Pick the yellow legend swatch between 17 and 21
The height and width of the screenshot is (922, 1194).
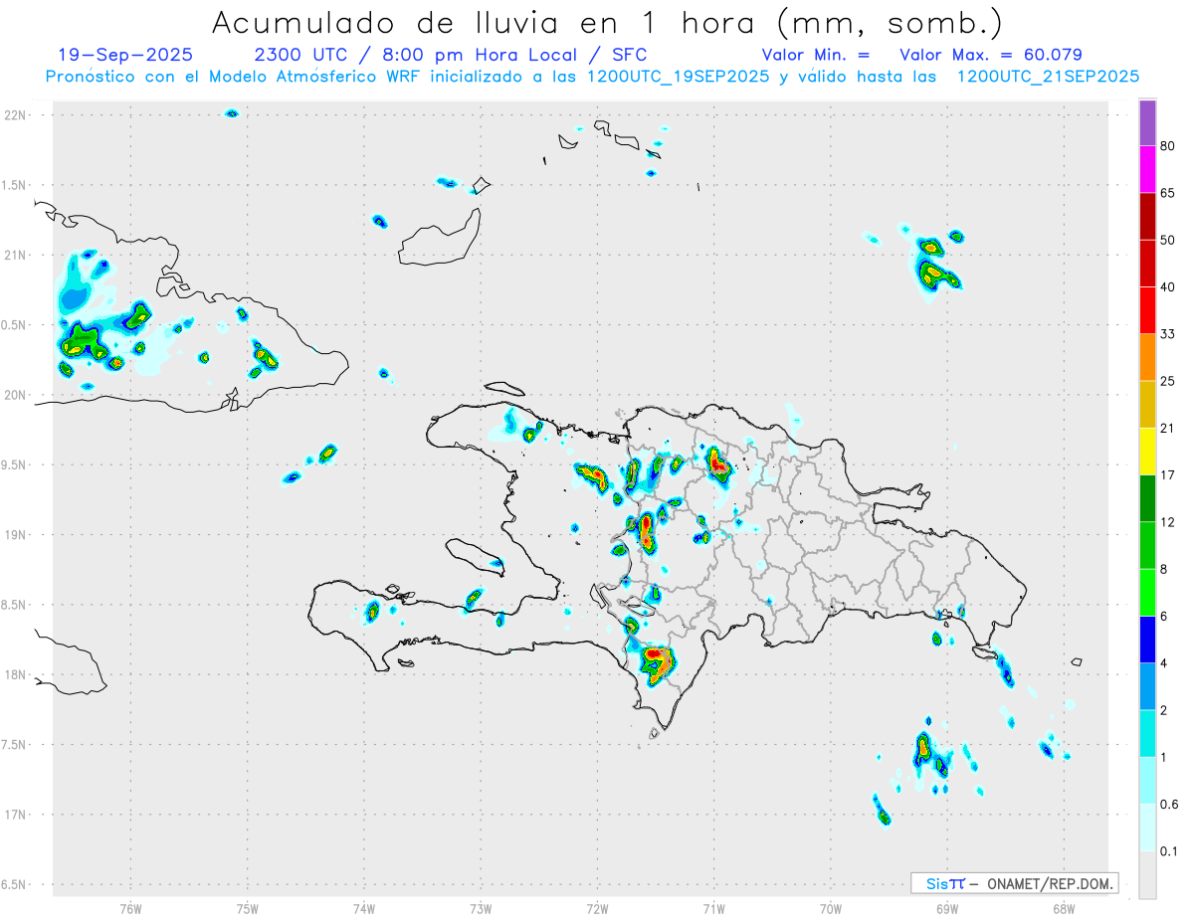pos(1147,452)
